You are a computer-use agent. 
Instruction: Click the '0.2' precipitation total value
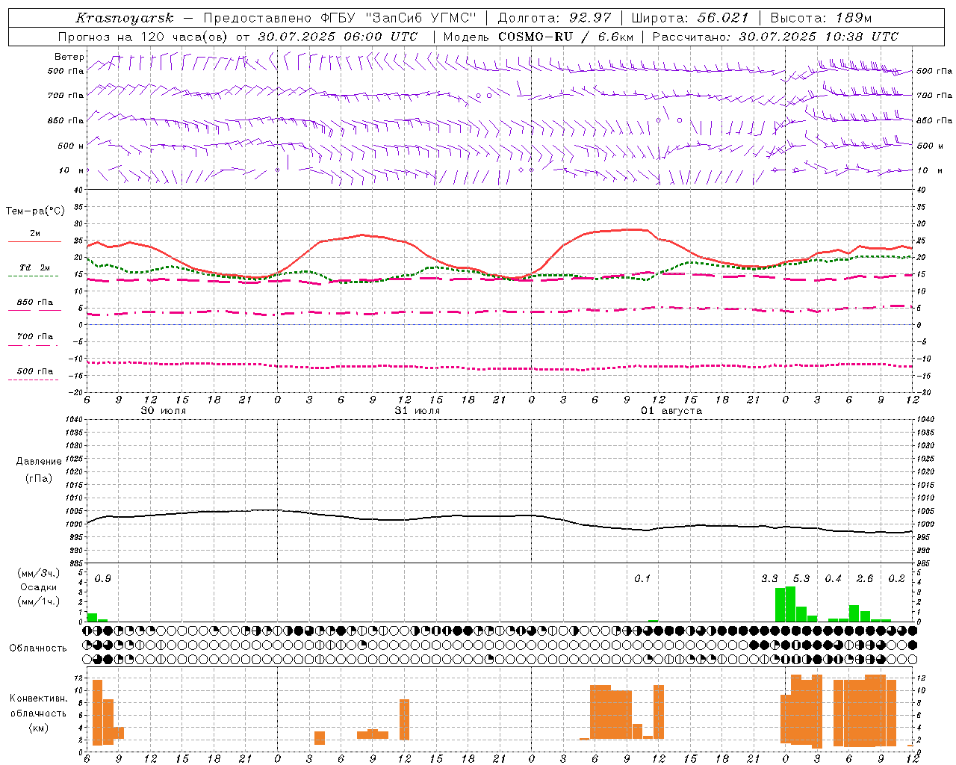click(x=897, y=579)
